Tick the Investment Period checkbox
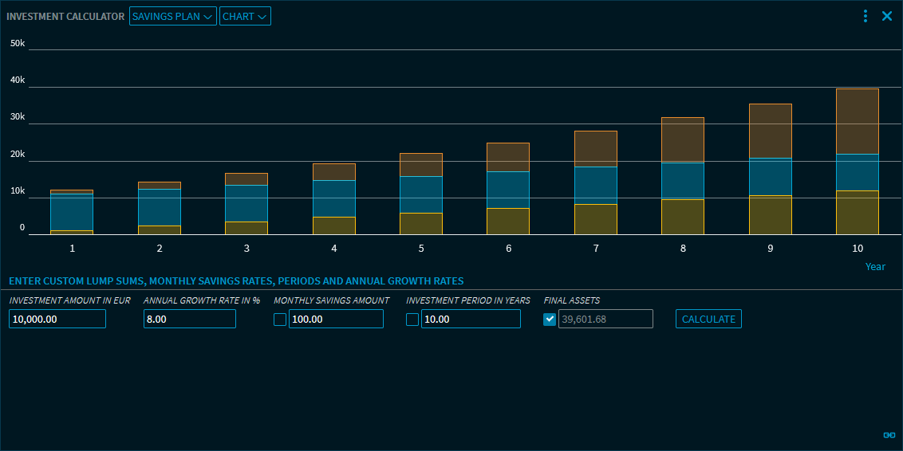 point(412,320)
